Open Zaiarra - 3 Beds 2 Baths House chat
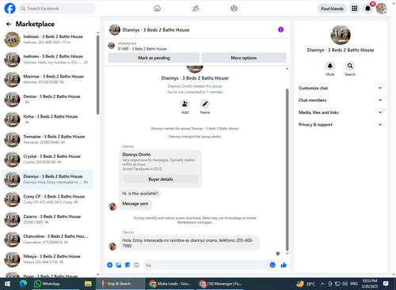Screen dimensions: 396x290 point(48,220)
